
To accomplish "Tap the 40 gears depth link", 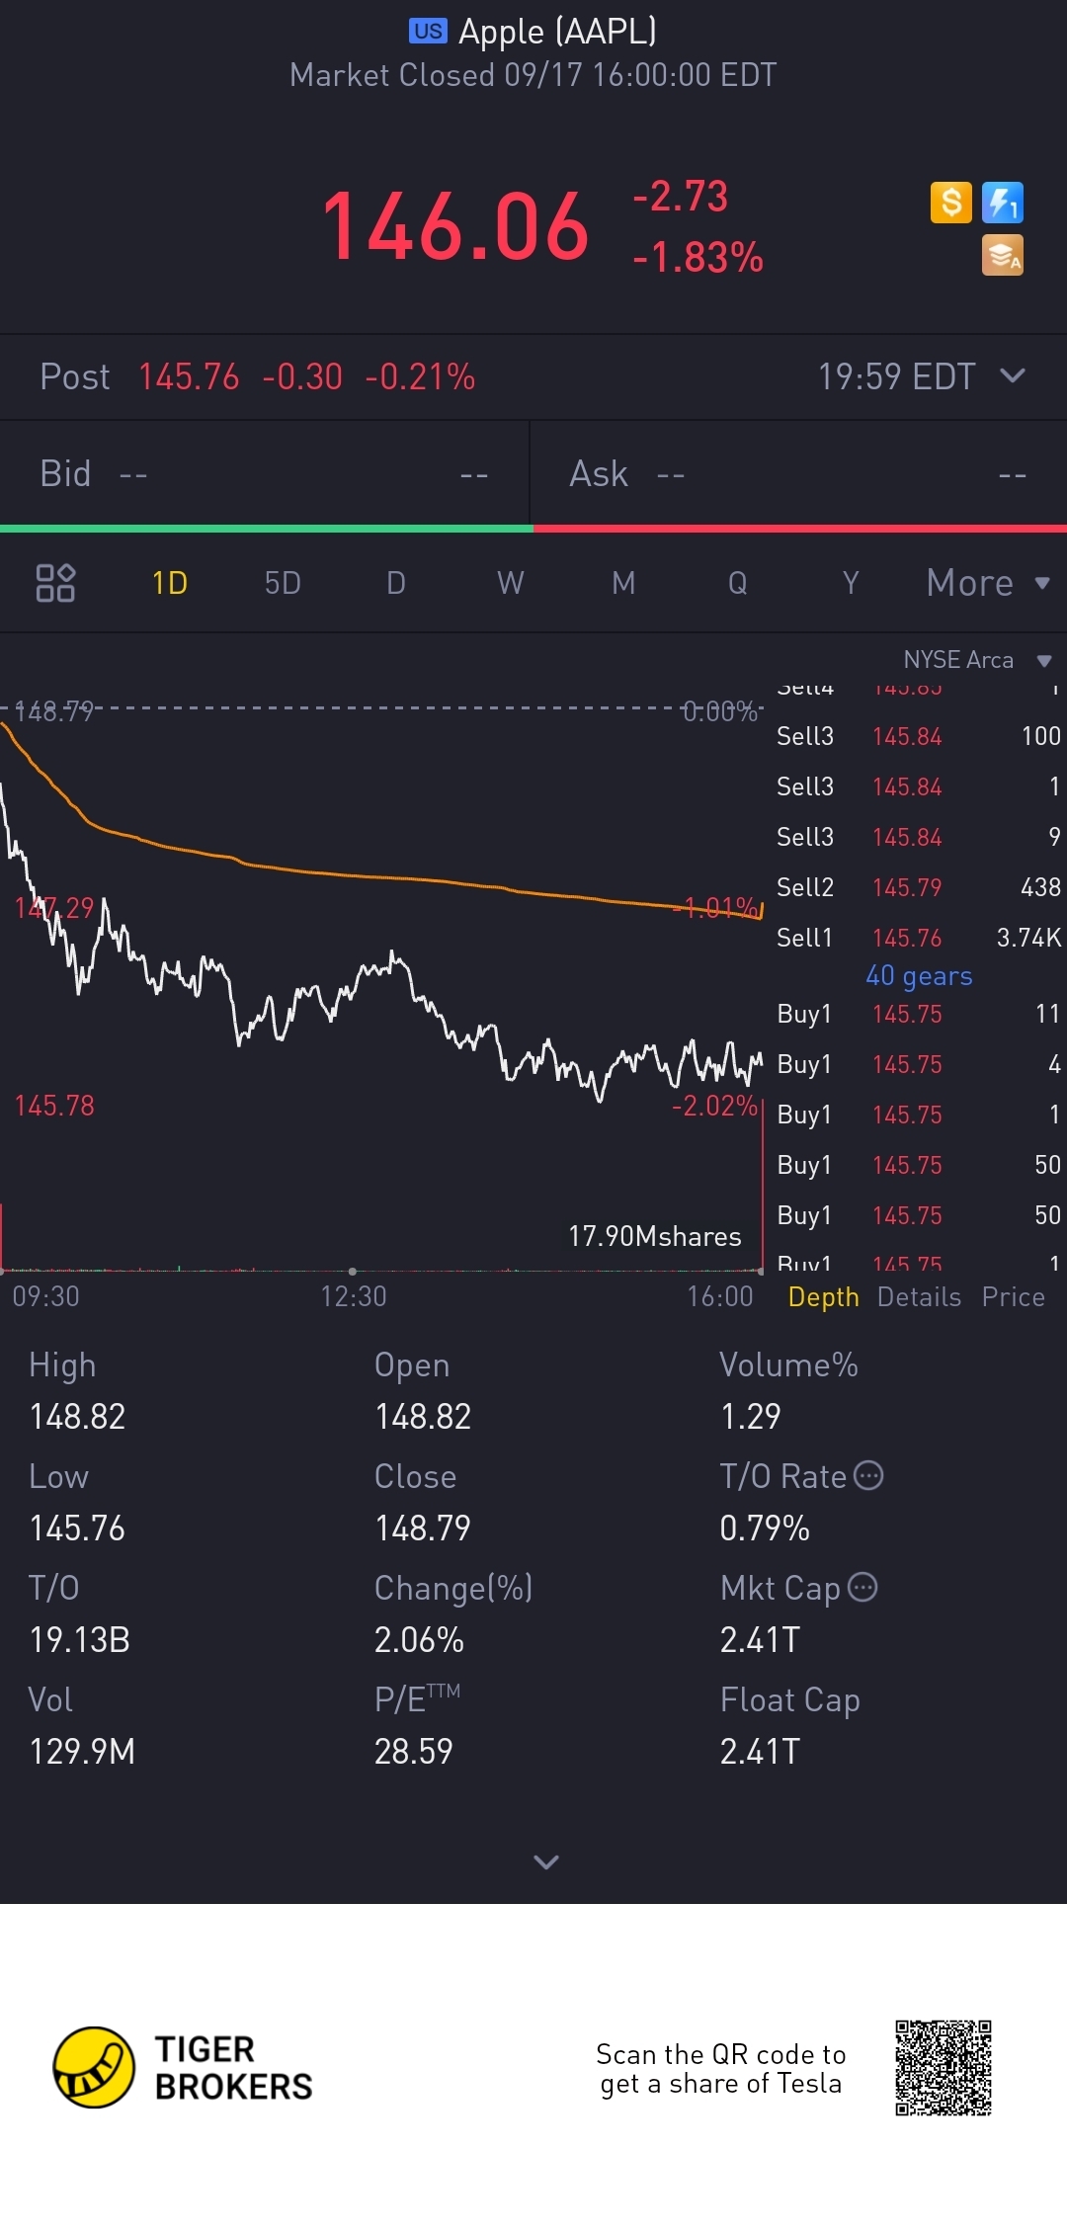I will [919, 976].
